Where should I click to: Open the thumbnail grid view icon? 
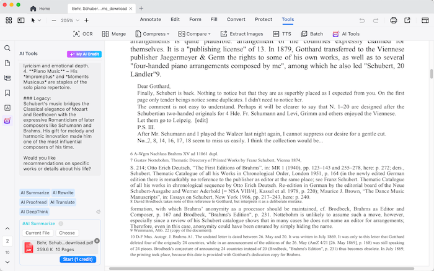tap(9, 20)
